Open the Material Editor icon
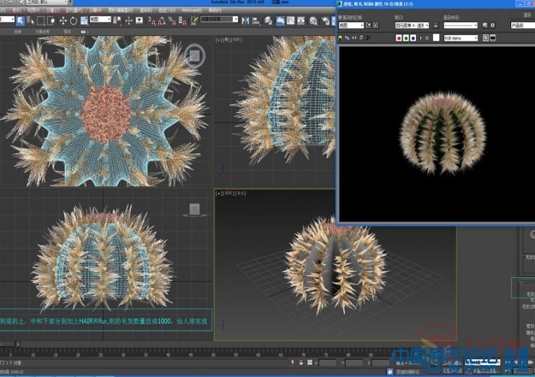The width and height of the screenshot is (535, 377). [313, 21]
